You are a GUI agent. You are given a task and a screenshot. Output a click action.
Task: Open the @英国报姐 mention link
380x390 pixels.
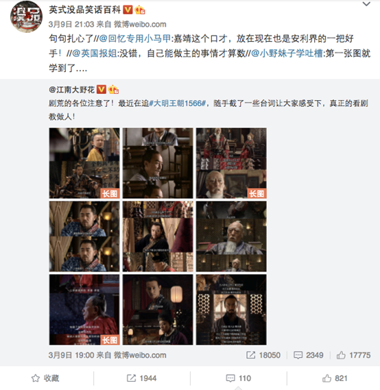coord(95,53)
